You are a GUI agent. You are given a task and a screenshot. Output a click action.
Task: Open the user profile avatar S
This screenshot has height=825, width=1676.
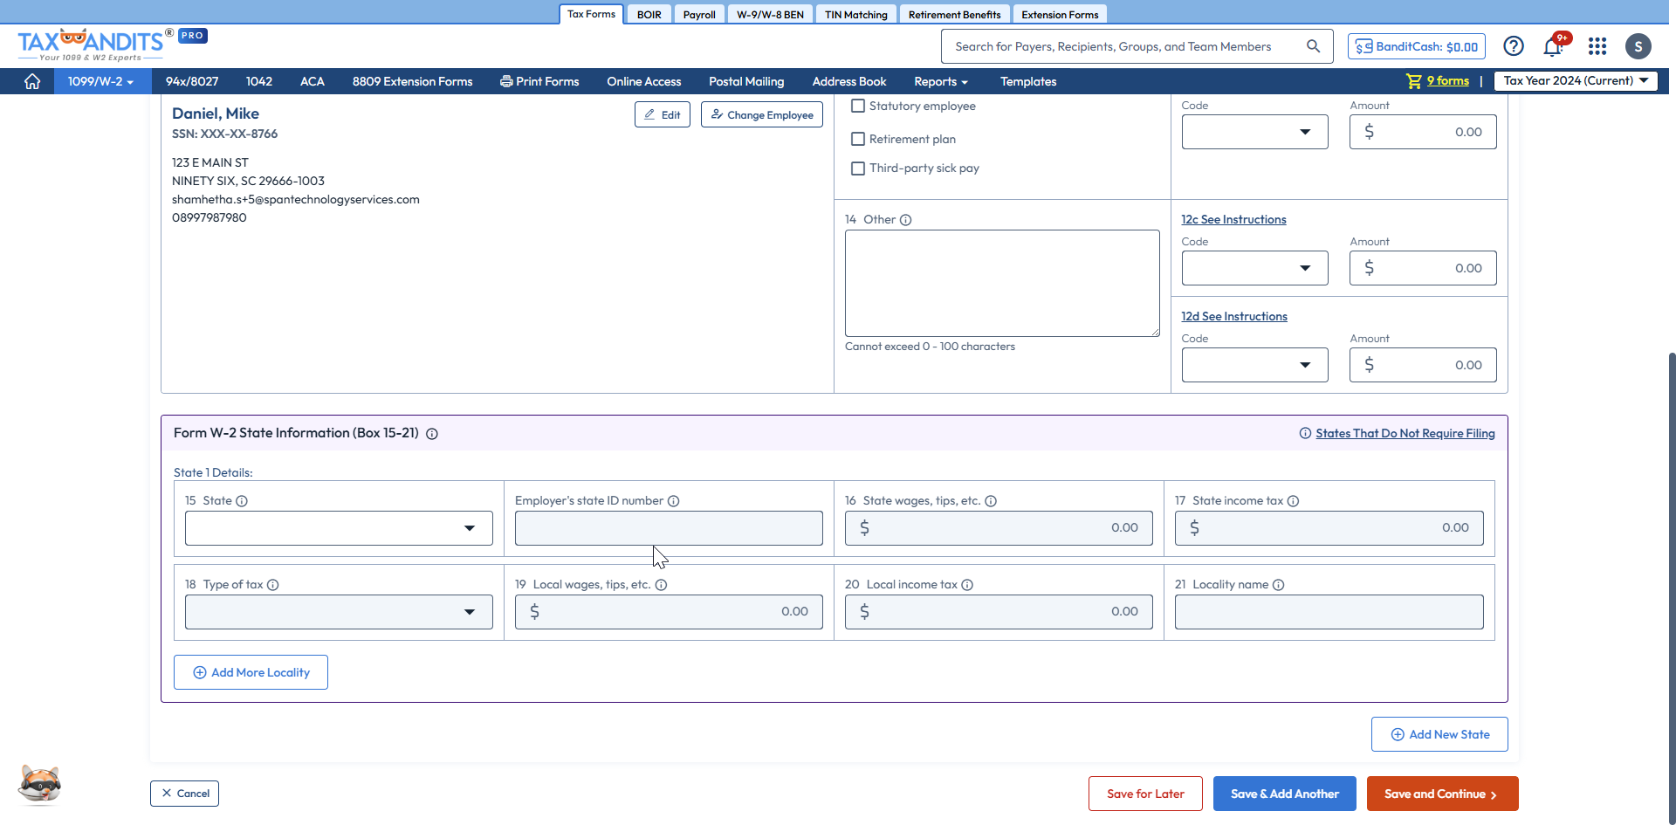coord(1638,46)
